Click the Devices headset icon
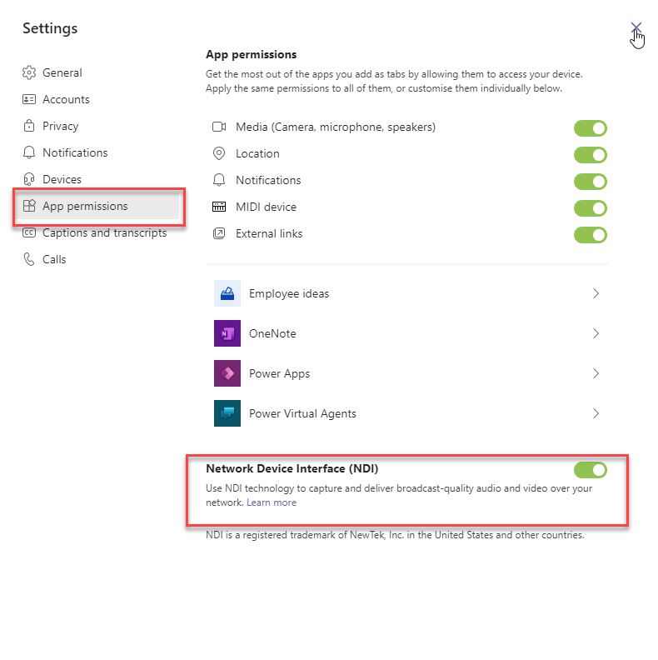 (29, 179)
